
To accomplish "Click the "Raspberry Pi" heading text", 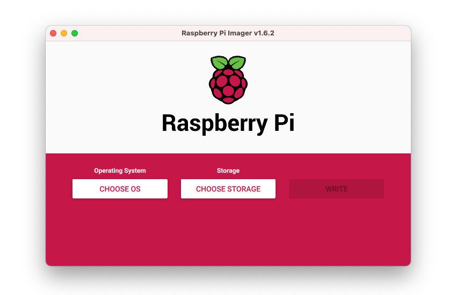I will (x=228, y=123).
